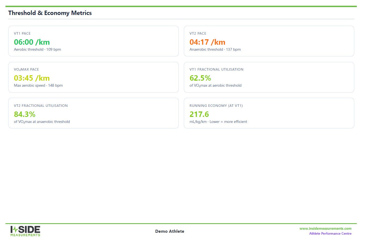Click the Athlete Performance Centre text
The width and height of the screenshot is (368, 251).
point(330,234)
